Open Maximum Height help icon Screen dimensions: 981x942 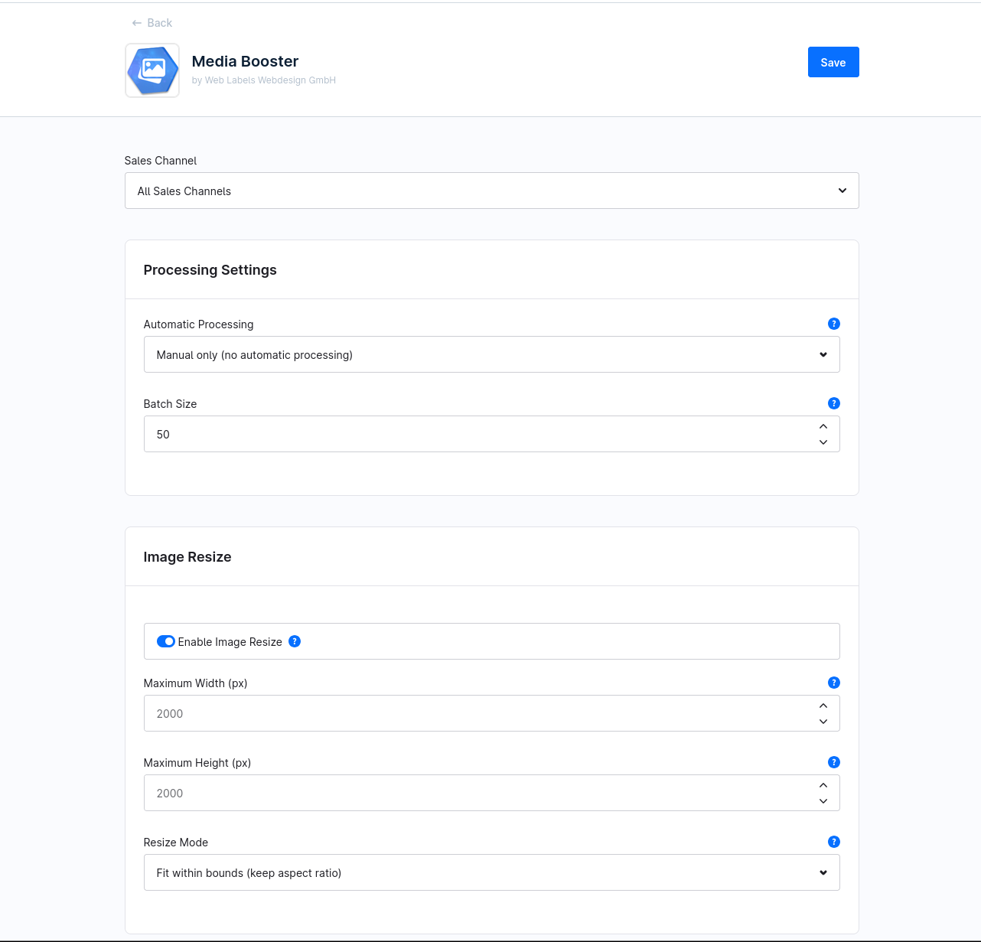tap(834, 762)
